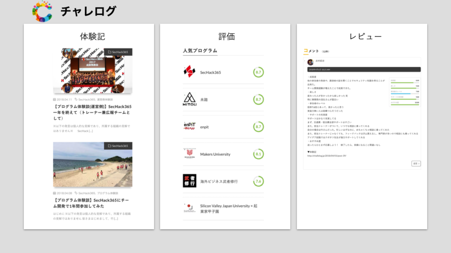The width and height of the screenshot is (451, 253).
Task: Click the Makers University logo
Action: (x=189, y=154)
